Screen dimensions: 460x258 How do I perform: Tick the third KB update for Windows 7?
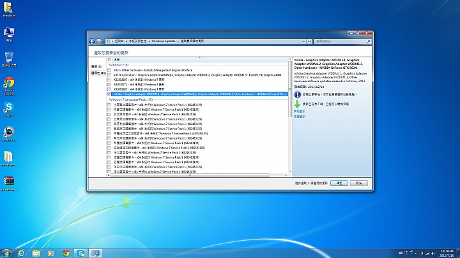coord(109,89)
